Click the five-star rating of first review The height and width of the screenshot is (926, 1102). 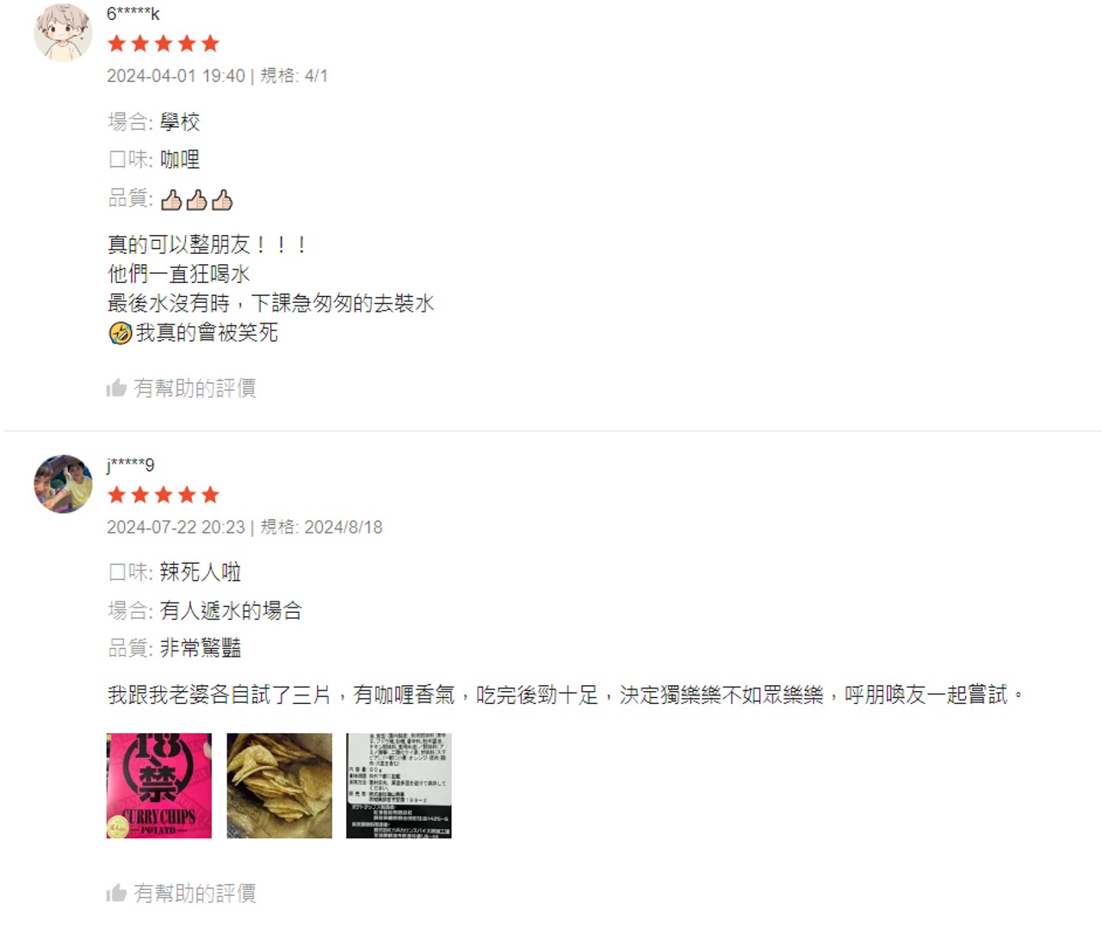pyautogui.click(x=164, y=43)
